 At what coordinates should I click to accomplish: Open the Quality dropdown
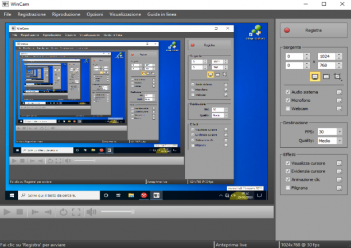pyautogui.click(x=340, y=141)
